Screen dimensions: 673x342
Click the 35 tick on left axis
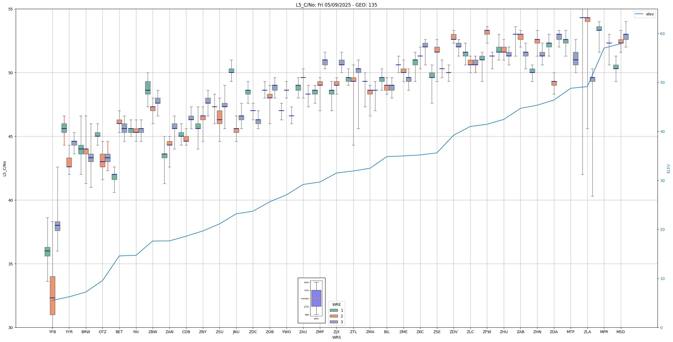[x=11, y=264]
